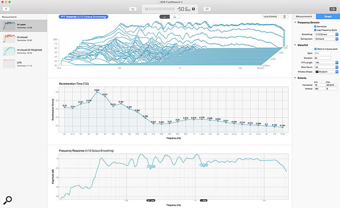Click the 'Measurements' sidebar header
Image resolution: width=340 pixels, height=208 pixels.
(9, 17)
